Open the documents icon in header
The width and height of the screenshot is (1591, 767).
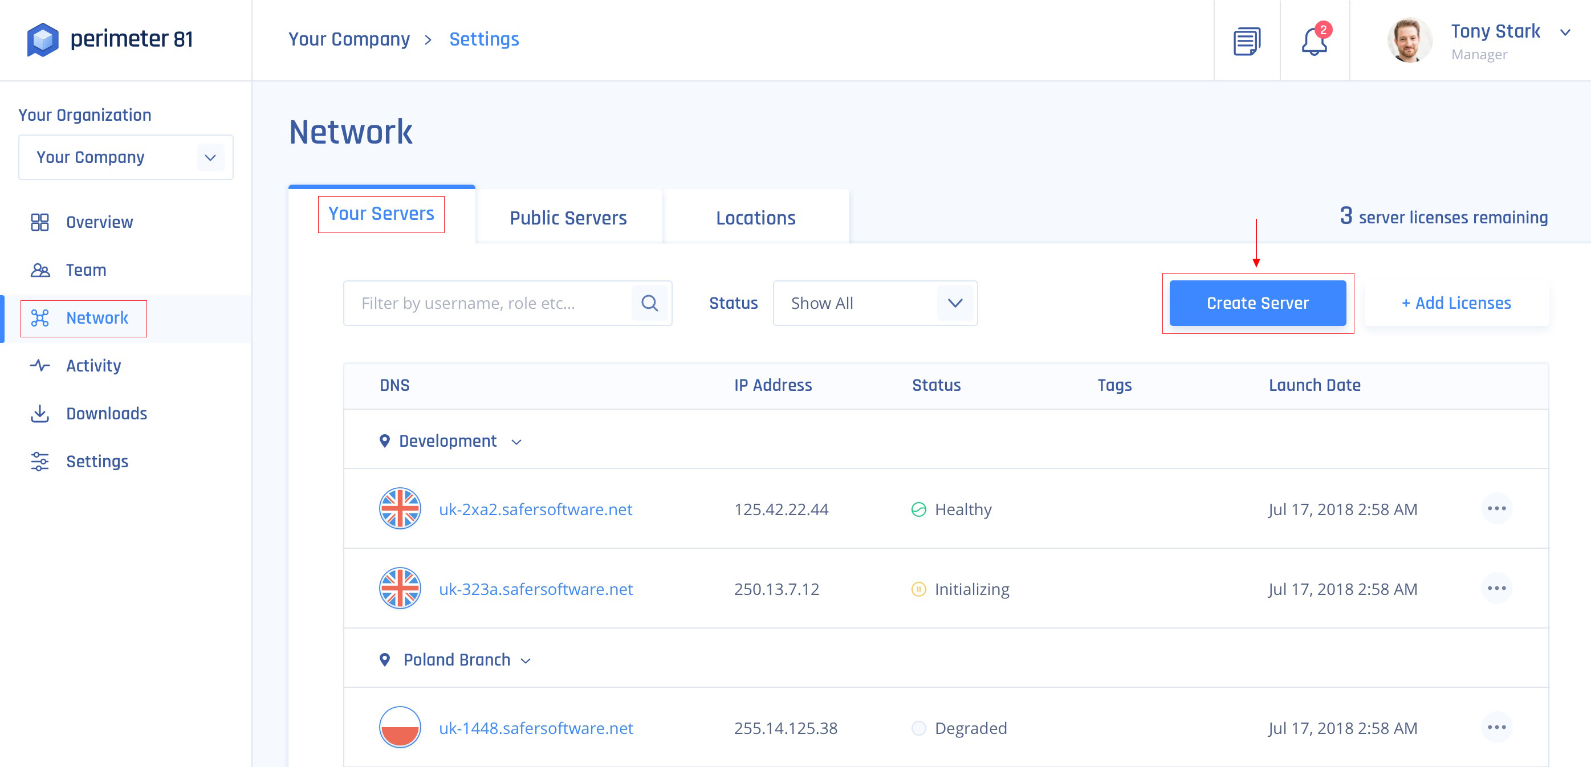pos(1246,42)
